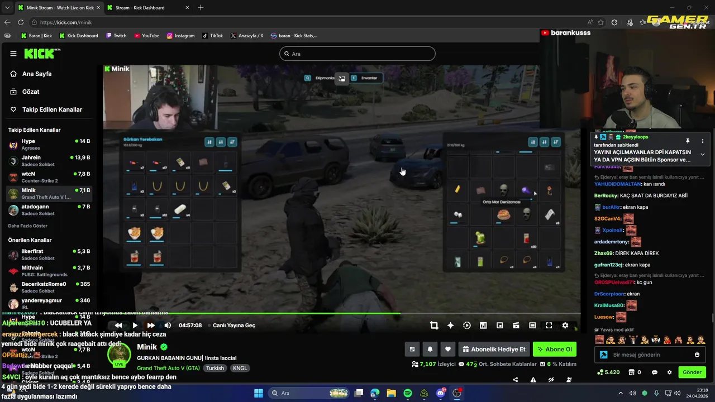
Task: Open File Explorer from taskbar
Action: click(x=391, y=393)
